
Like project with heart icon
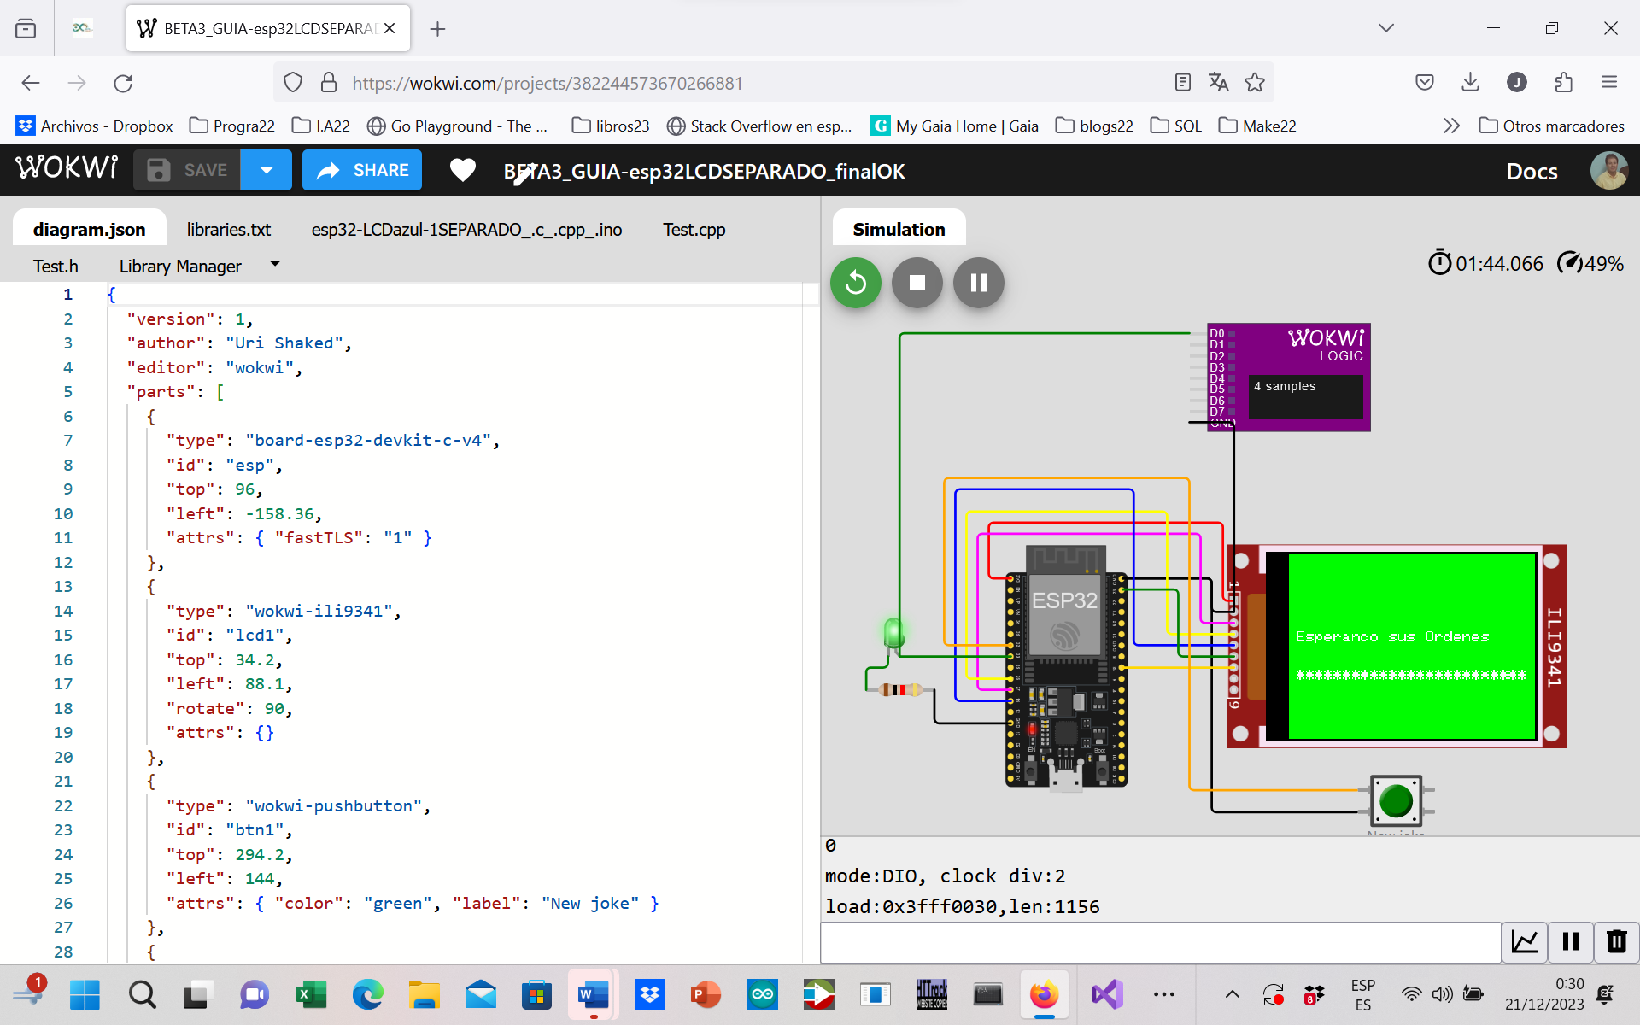point(462,171)
